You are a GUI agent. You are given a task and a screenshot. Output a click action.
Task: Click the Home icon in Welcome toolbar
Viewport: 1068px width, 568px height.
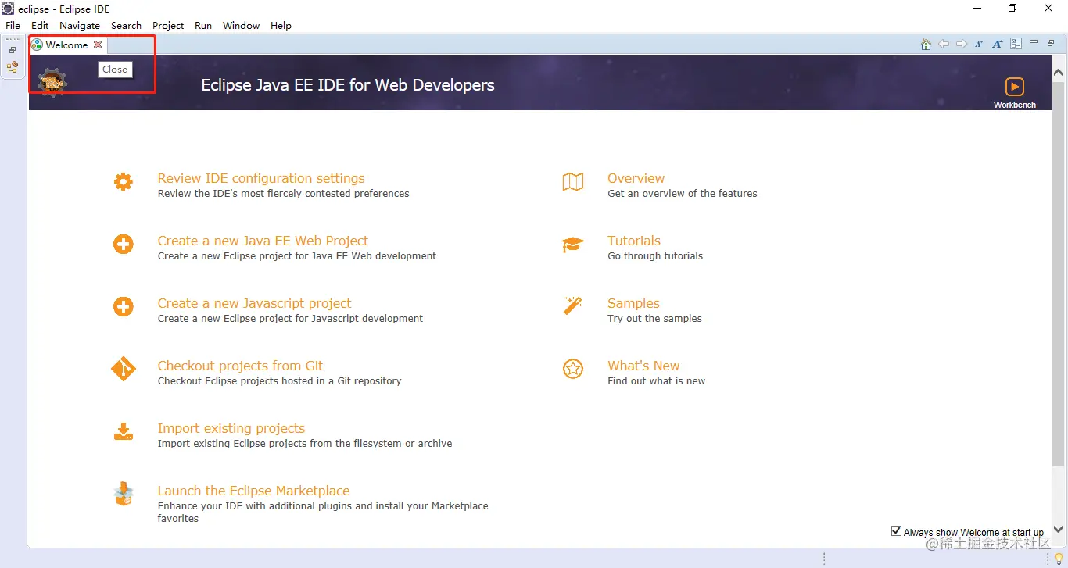tap(926, 45)
